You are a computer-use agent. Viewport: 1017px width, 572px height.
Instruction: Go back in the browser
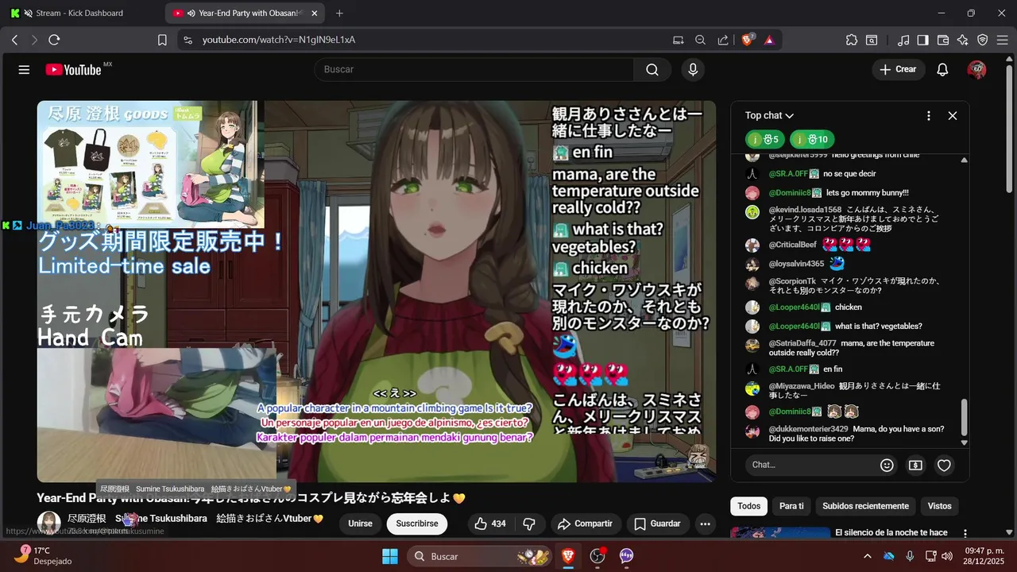pos(14,40)
